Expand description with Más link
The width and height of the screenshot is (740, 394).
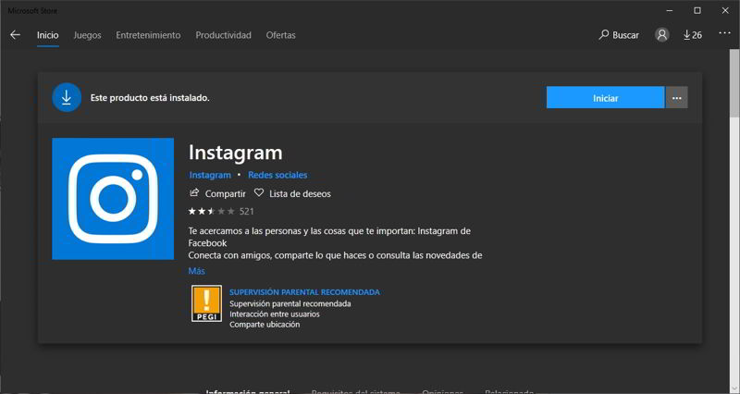[x=196, y=271]
